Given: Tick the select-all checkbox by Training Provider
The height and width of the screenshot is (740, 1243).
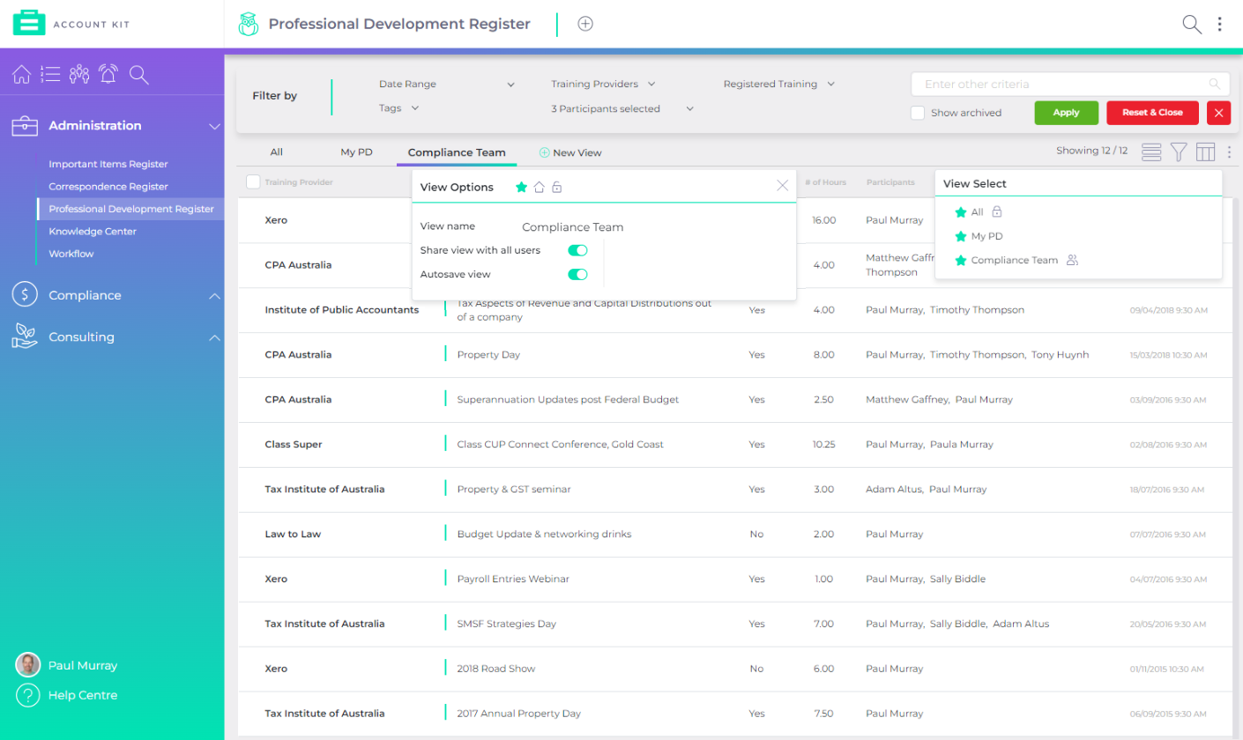Looking at the screenshot, I should pyautogui.click(x=253, y=182).
